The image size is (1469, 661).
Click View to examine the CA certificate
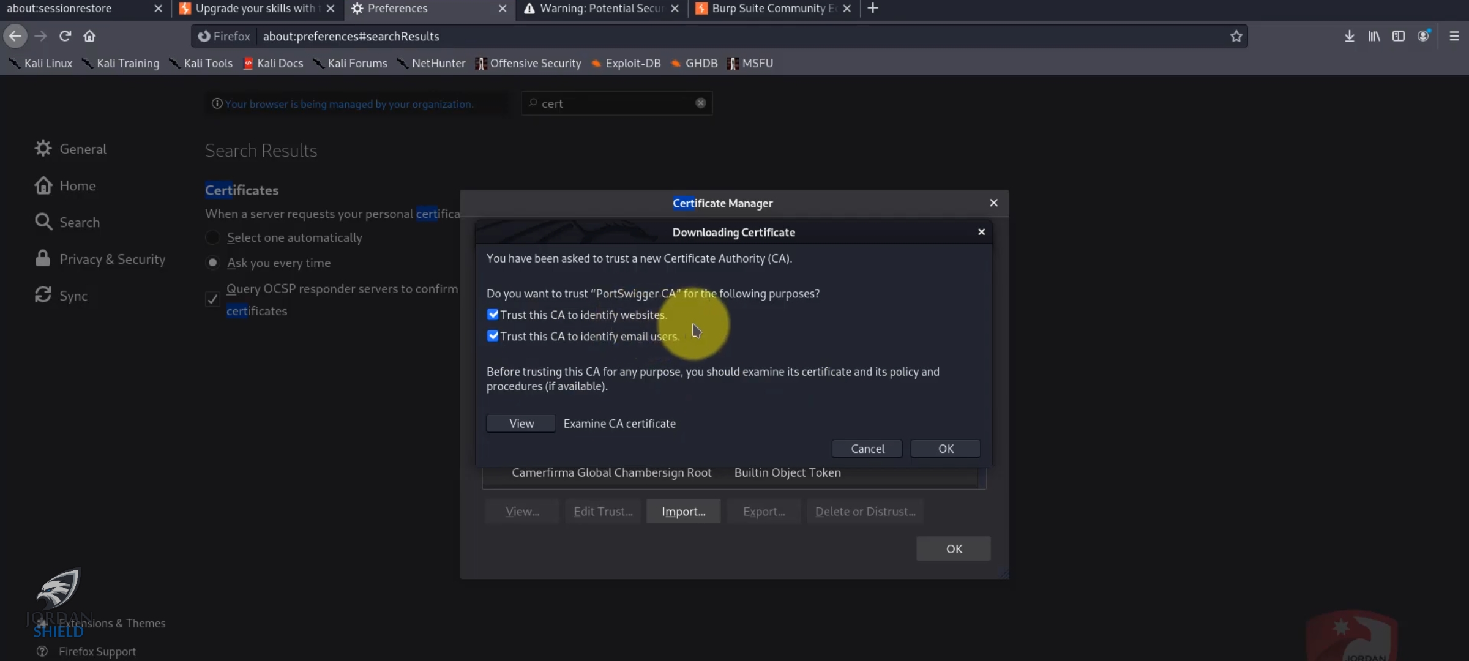point(521,424)
